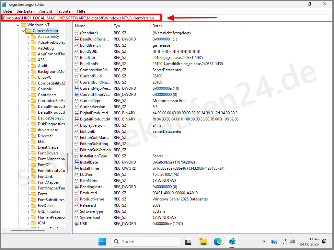The width and height of the screenshot is (334, 250).
Task: Select the Containers key
Action: [47, 95]
